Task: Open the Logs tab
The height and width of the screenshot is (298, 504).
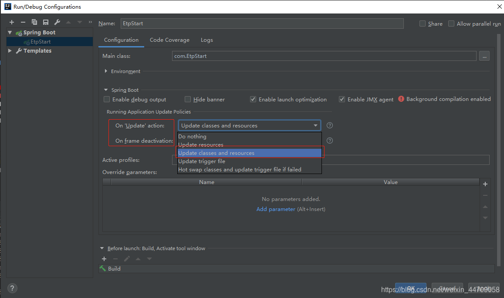Action: 206,40
